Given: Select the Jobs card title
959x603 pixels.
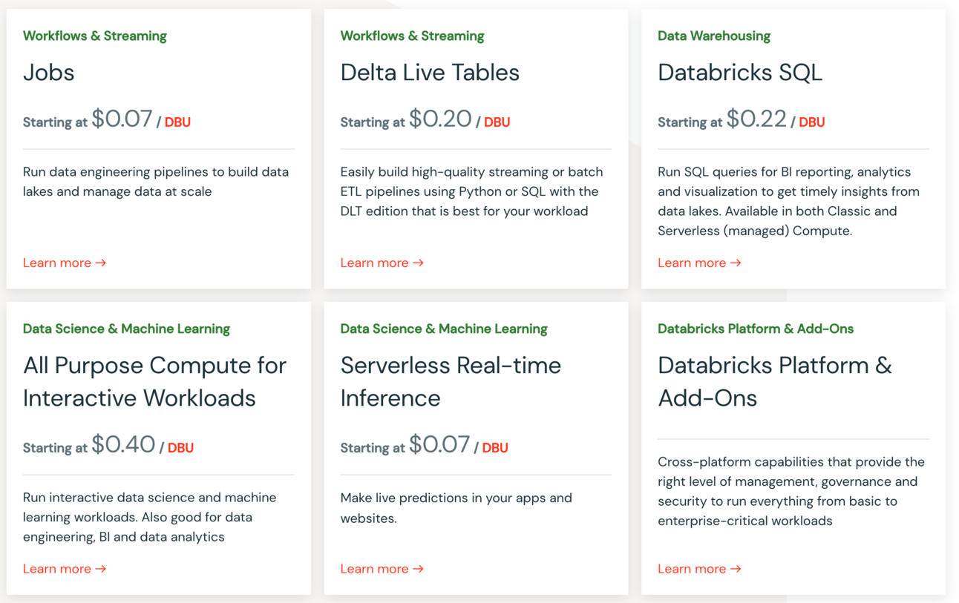Looking at the screenshot, I should click(x=49, y=73).
